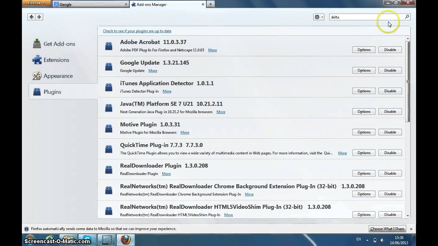Image resolution: width=438 pixels, height=246 pixels.
Task: Go forward using the right arrow button
Action: tap(39, 17)
